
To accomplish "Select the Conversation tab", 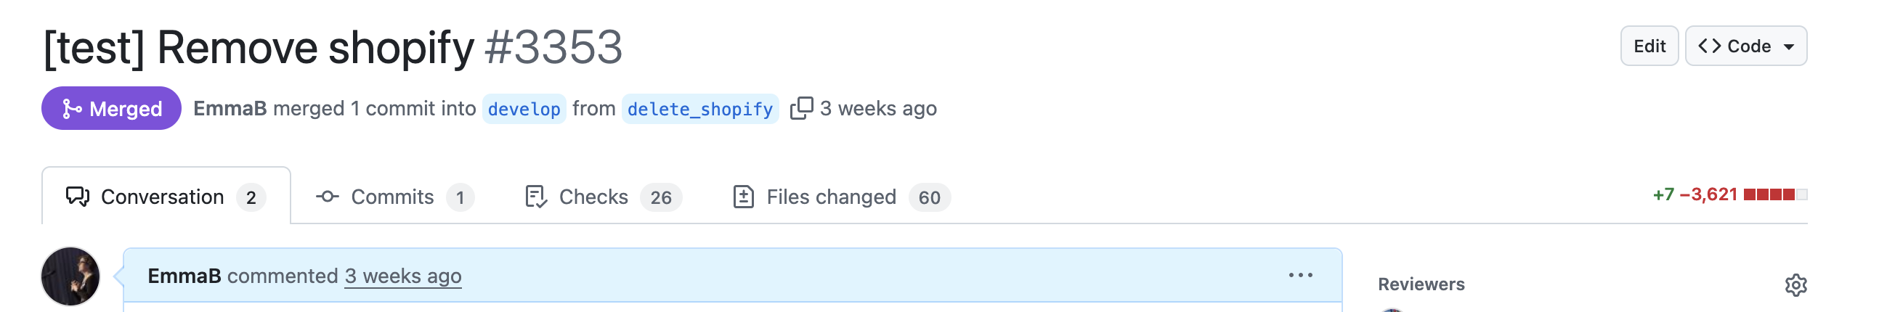I will (166, 197).
